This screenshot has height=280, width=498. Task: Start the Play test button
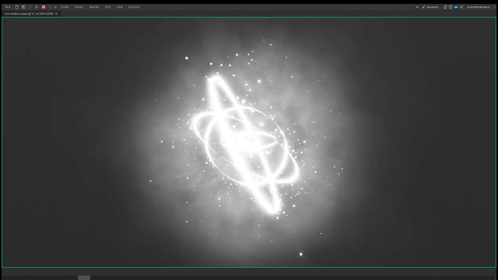point(37,7)
